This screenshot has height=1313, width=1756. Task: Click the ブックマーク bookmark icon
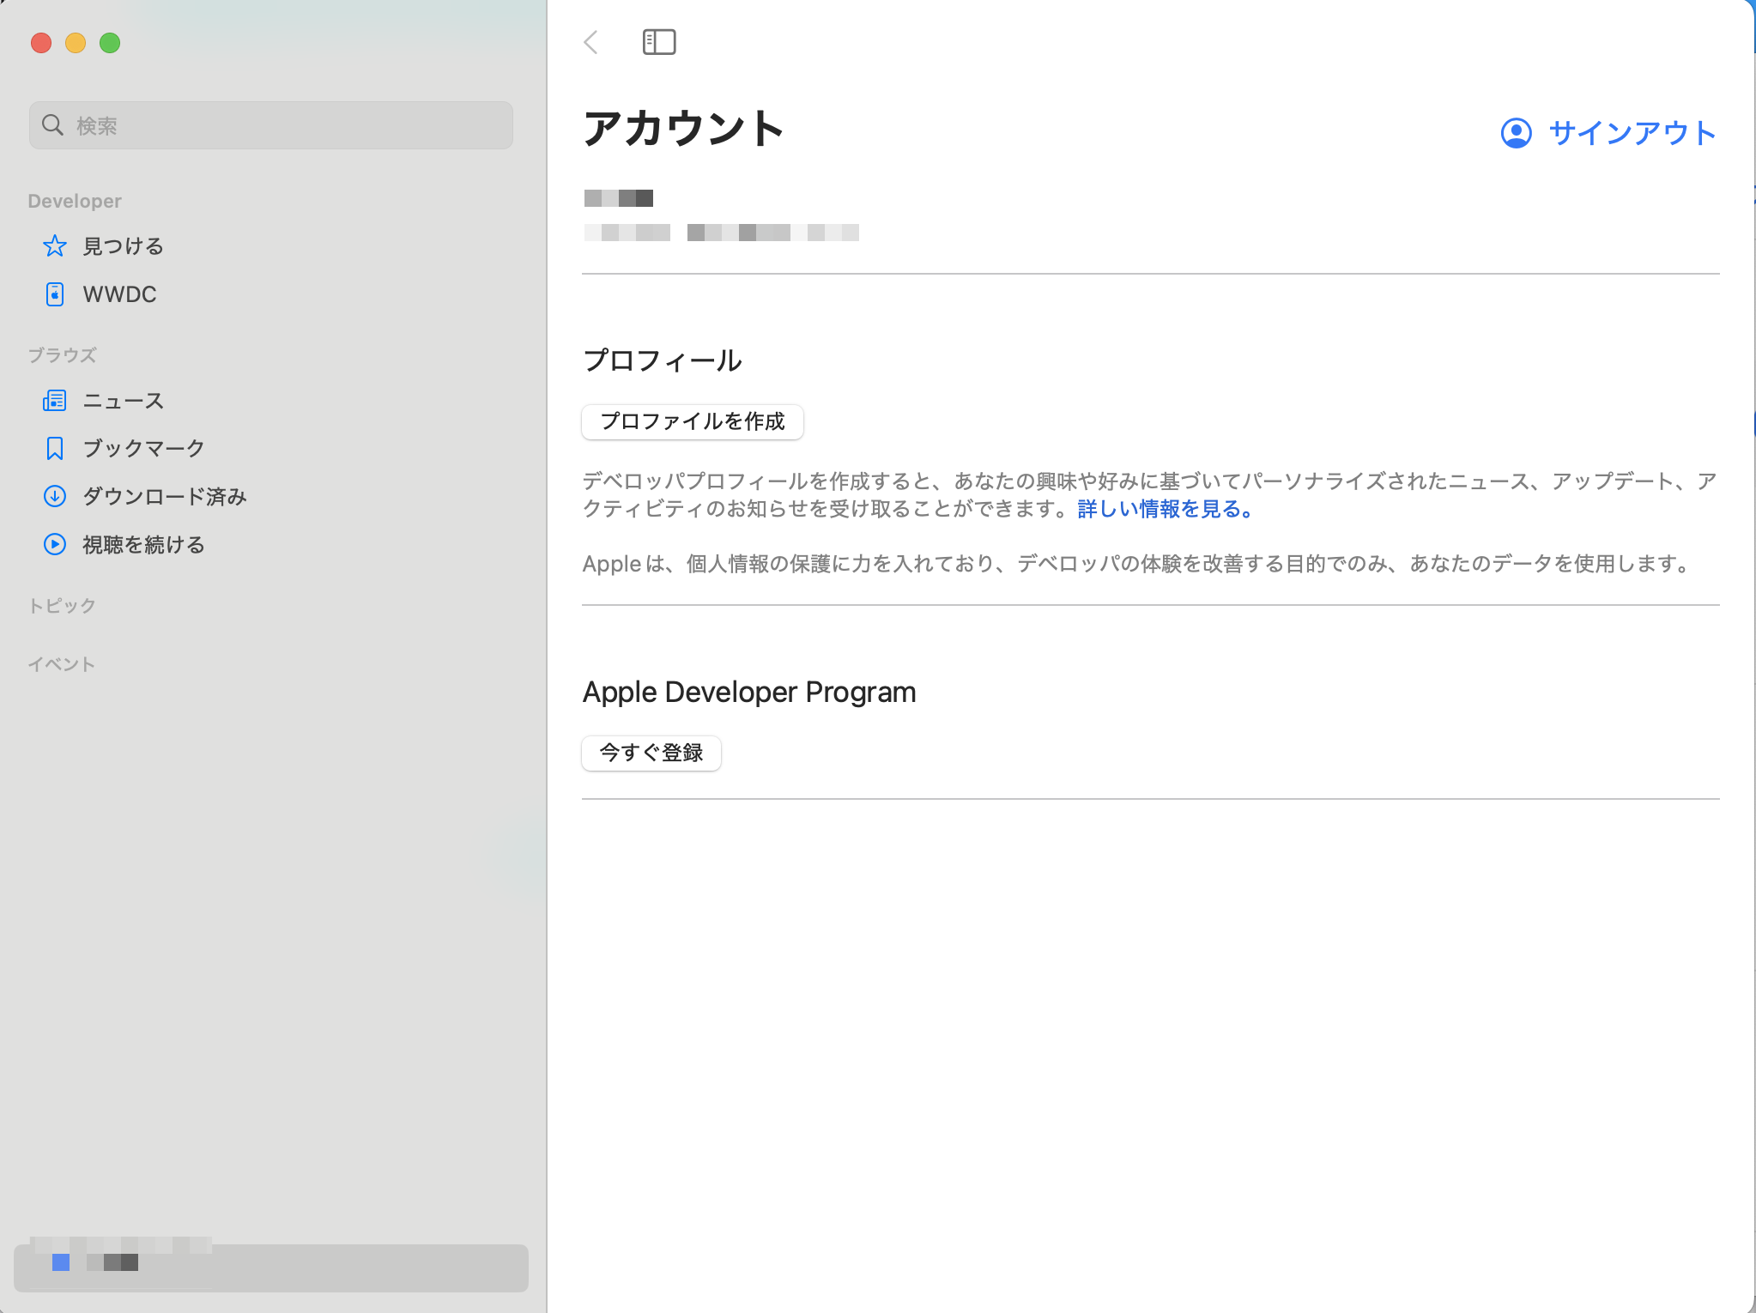coord(55,449)
